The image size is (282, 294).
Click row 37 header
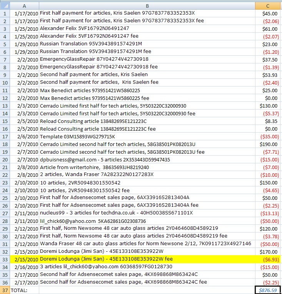[x=5, y=290]
